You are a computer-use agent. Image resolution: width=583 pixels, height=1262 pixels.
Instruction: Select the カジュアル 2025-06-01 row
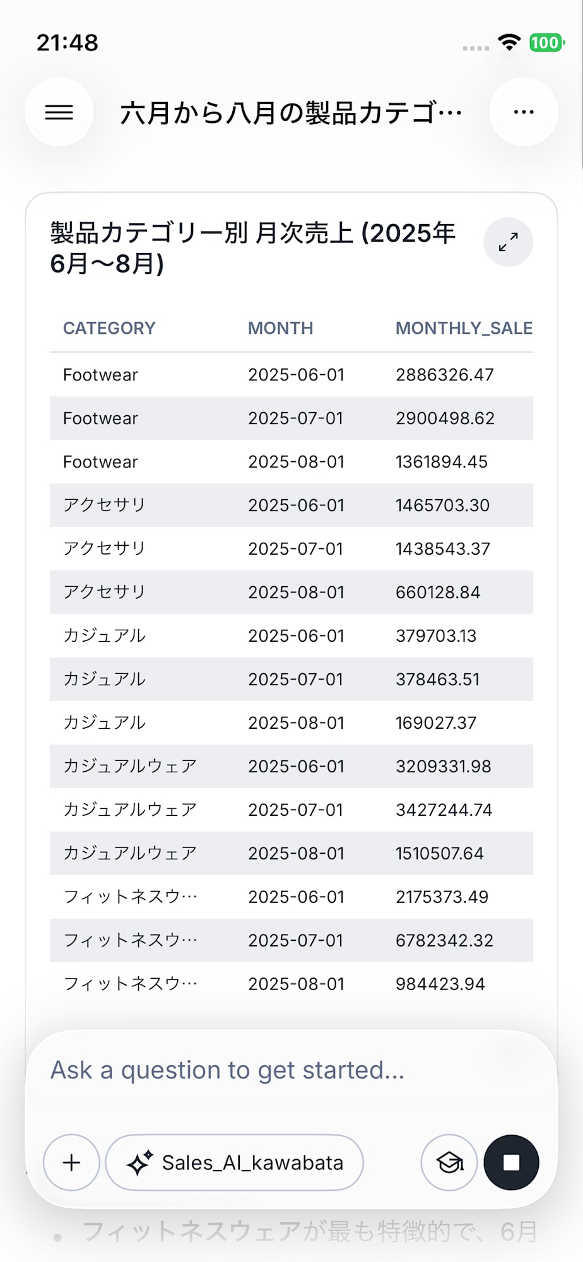[x=291, y=635]
